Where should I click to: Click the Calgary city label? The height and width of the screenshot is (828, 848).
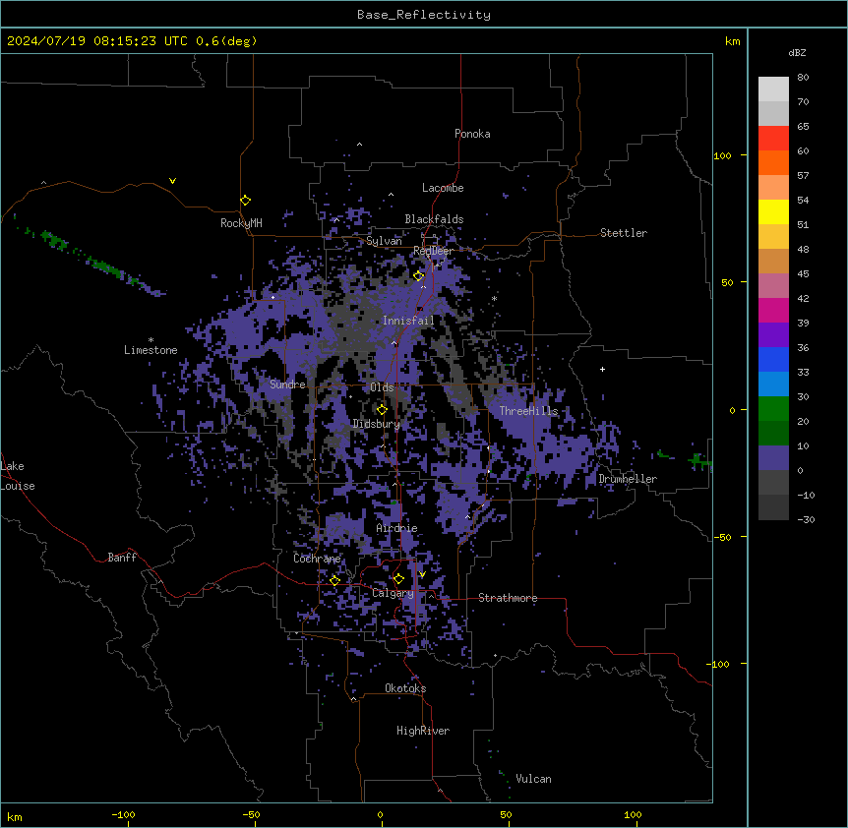[x=393, y=593]
